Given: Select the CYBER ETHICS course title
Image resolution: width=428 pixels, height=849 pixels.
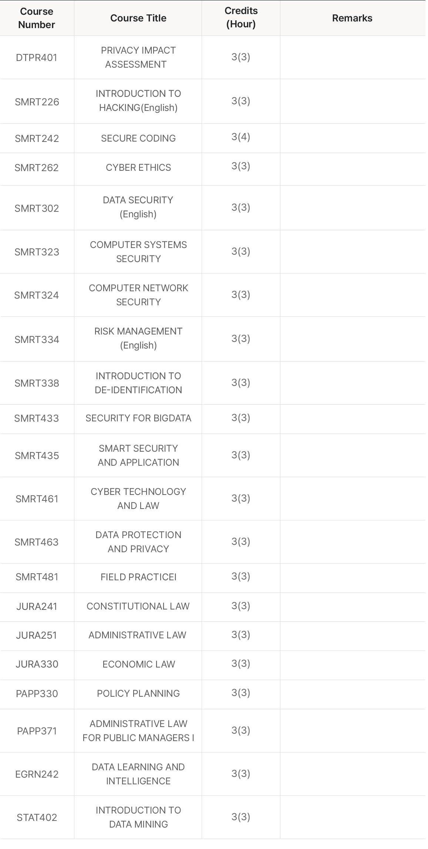Looking at the screenshot, I should coord(138,167).
